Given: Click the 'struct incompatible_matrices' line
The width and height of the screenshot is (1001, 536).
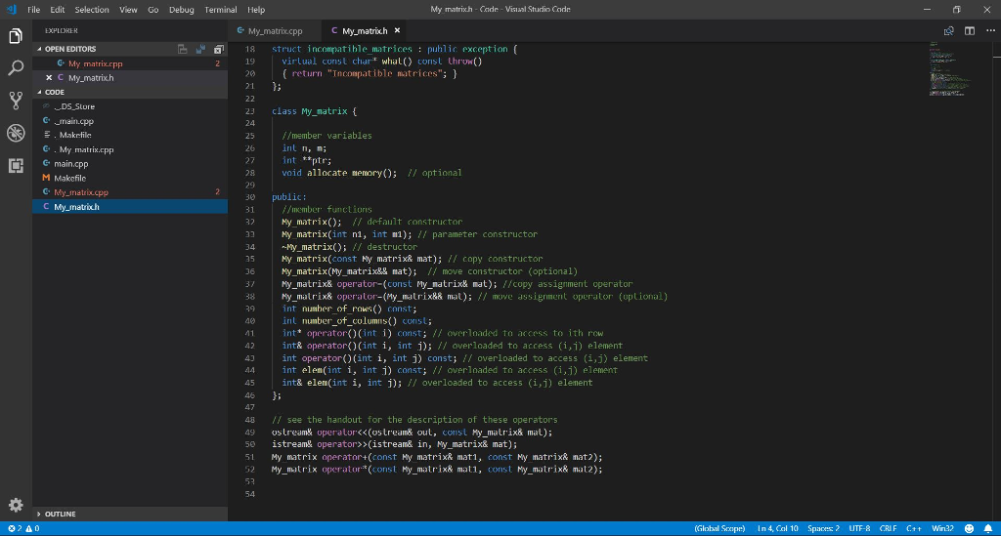Looking at the screenshot, I should point(395,49).
